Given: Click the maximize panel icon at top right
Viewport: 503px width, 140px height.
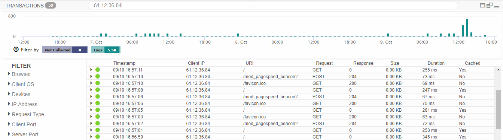Looking at the screenshot, I should [x=482, y=5].
